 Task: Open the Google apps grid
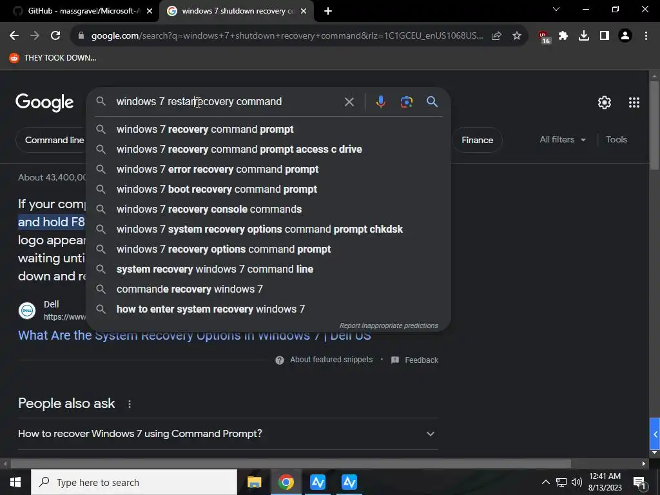click(x=634, y=102)
